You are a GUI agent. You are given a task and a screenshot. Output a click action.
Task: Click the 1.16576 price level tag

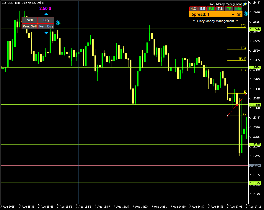255,29
